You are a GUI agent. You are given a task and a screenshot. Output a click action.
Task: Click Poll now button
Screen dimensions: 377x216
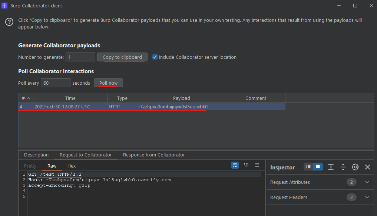pos(109,83)
